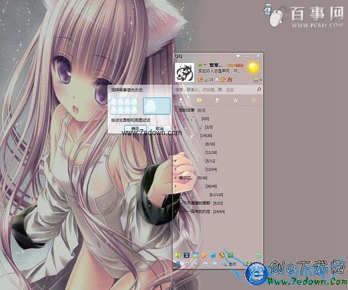
Task: Confirm with the 确定 button
Action: pos(135,128)
